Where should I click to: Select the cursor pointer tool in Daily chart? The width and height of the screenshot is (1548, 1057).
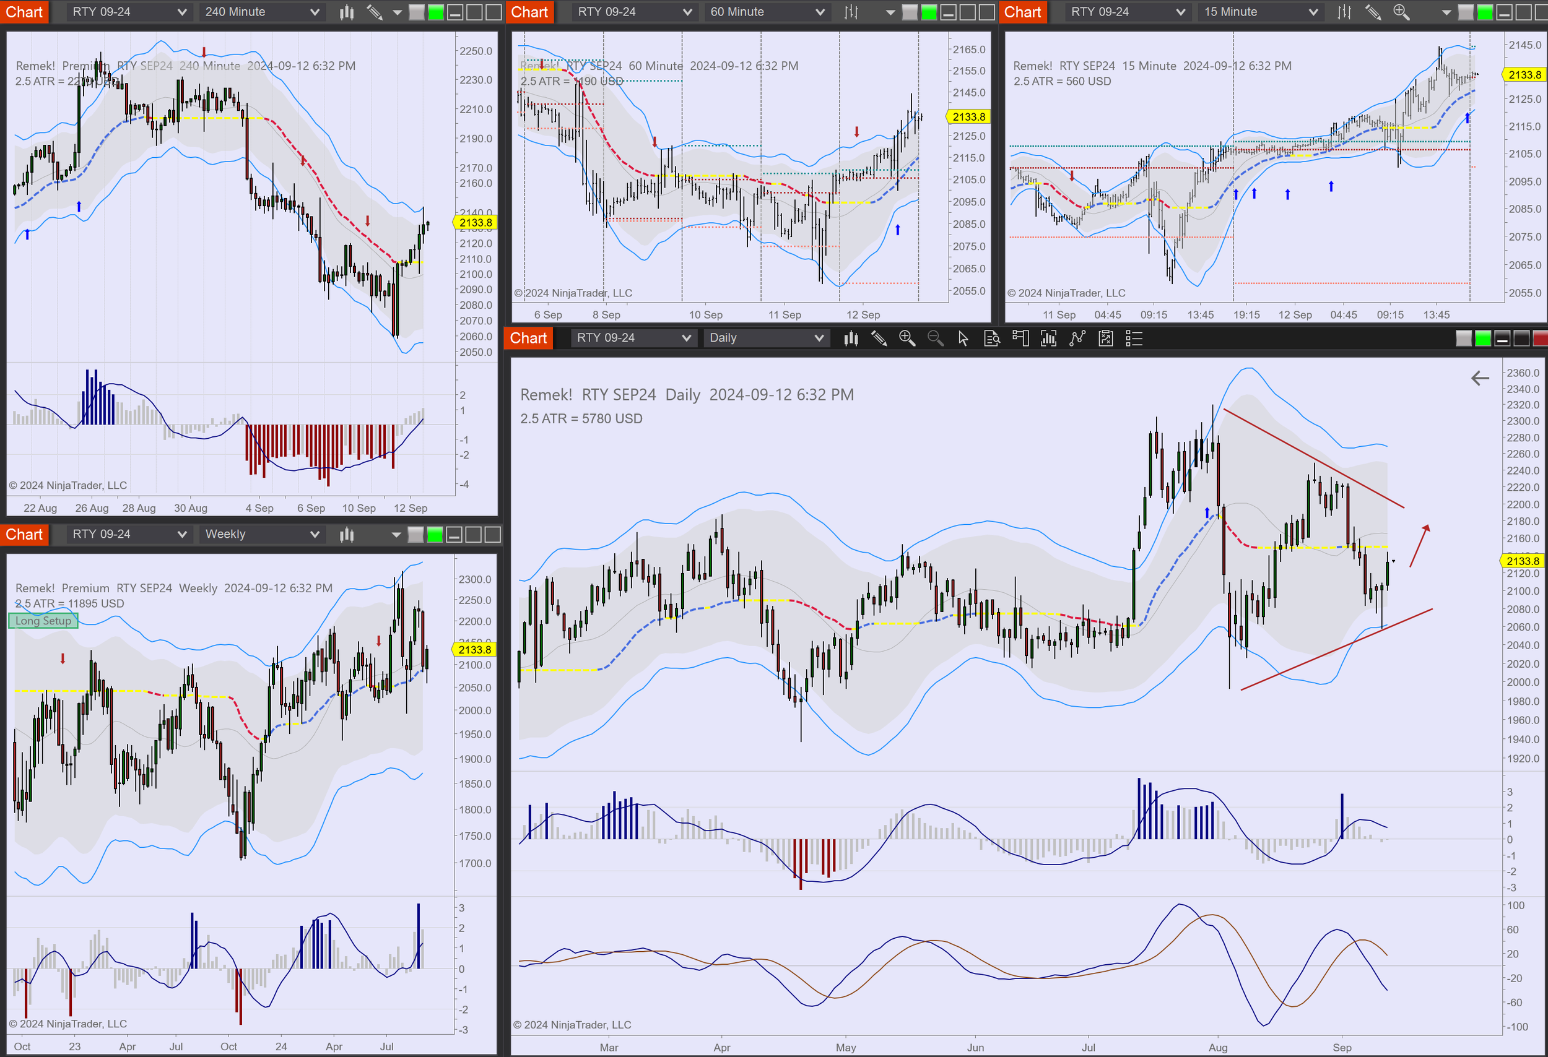coord(963,338)
